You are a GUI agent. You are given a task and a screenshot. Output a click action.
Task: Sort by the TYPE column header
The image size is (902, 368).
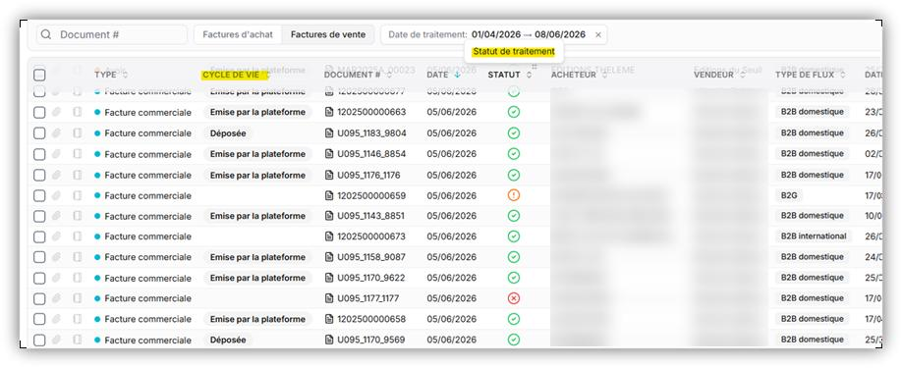110,75
